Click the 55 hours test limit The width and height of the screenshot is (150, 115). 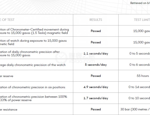[143, 76]
